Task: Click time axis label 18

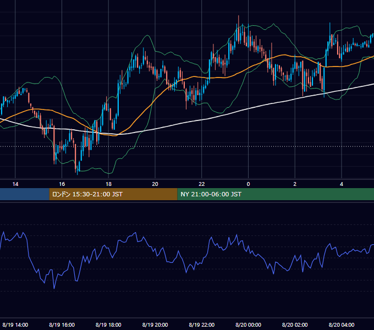Action: [x=108, y=184]
